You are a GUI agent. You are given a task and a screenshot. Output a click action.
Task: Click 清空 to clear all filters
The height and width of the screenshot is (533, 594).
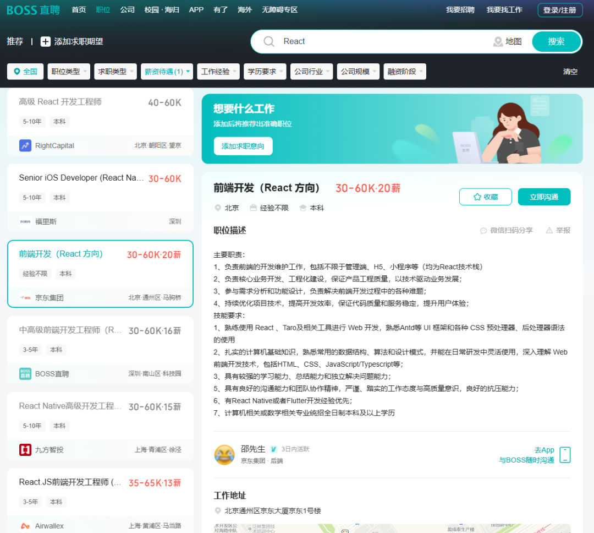pos(570,71)
